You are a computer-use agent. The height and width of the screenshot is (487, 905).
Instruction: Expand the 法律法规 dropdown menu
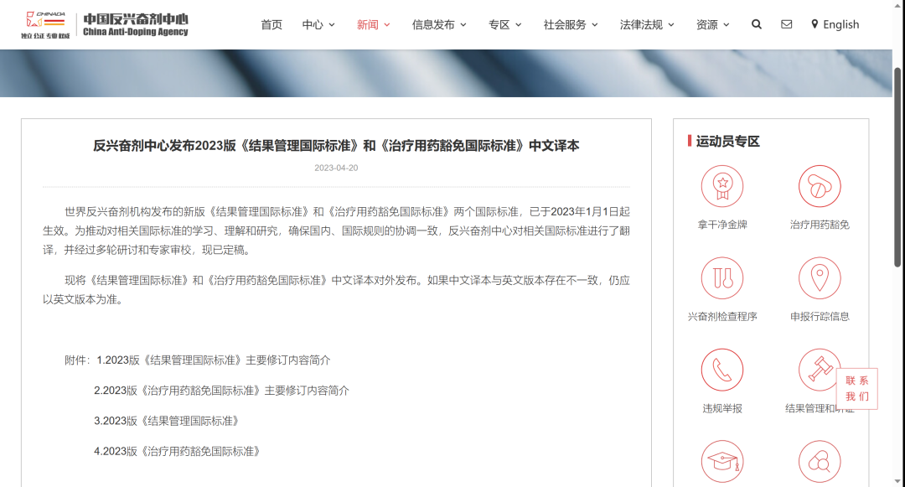coord(647,24)
